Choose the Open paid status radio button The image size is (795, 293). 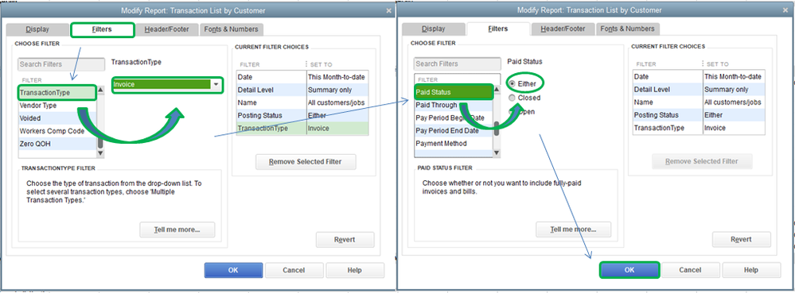coord(512,112)
